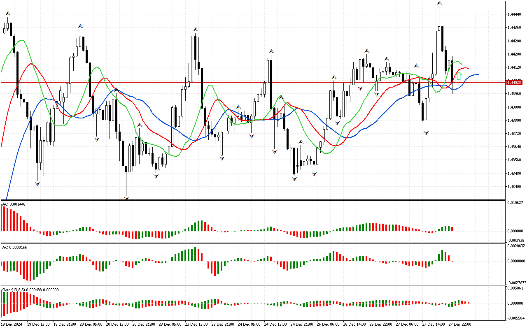Click the 19 Dec 13:00 time label
527x329 pixels.
click(x=38, y=324)
